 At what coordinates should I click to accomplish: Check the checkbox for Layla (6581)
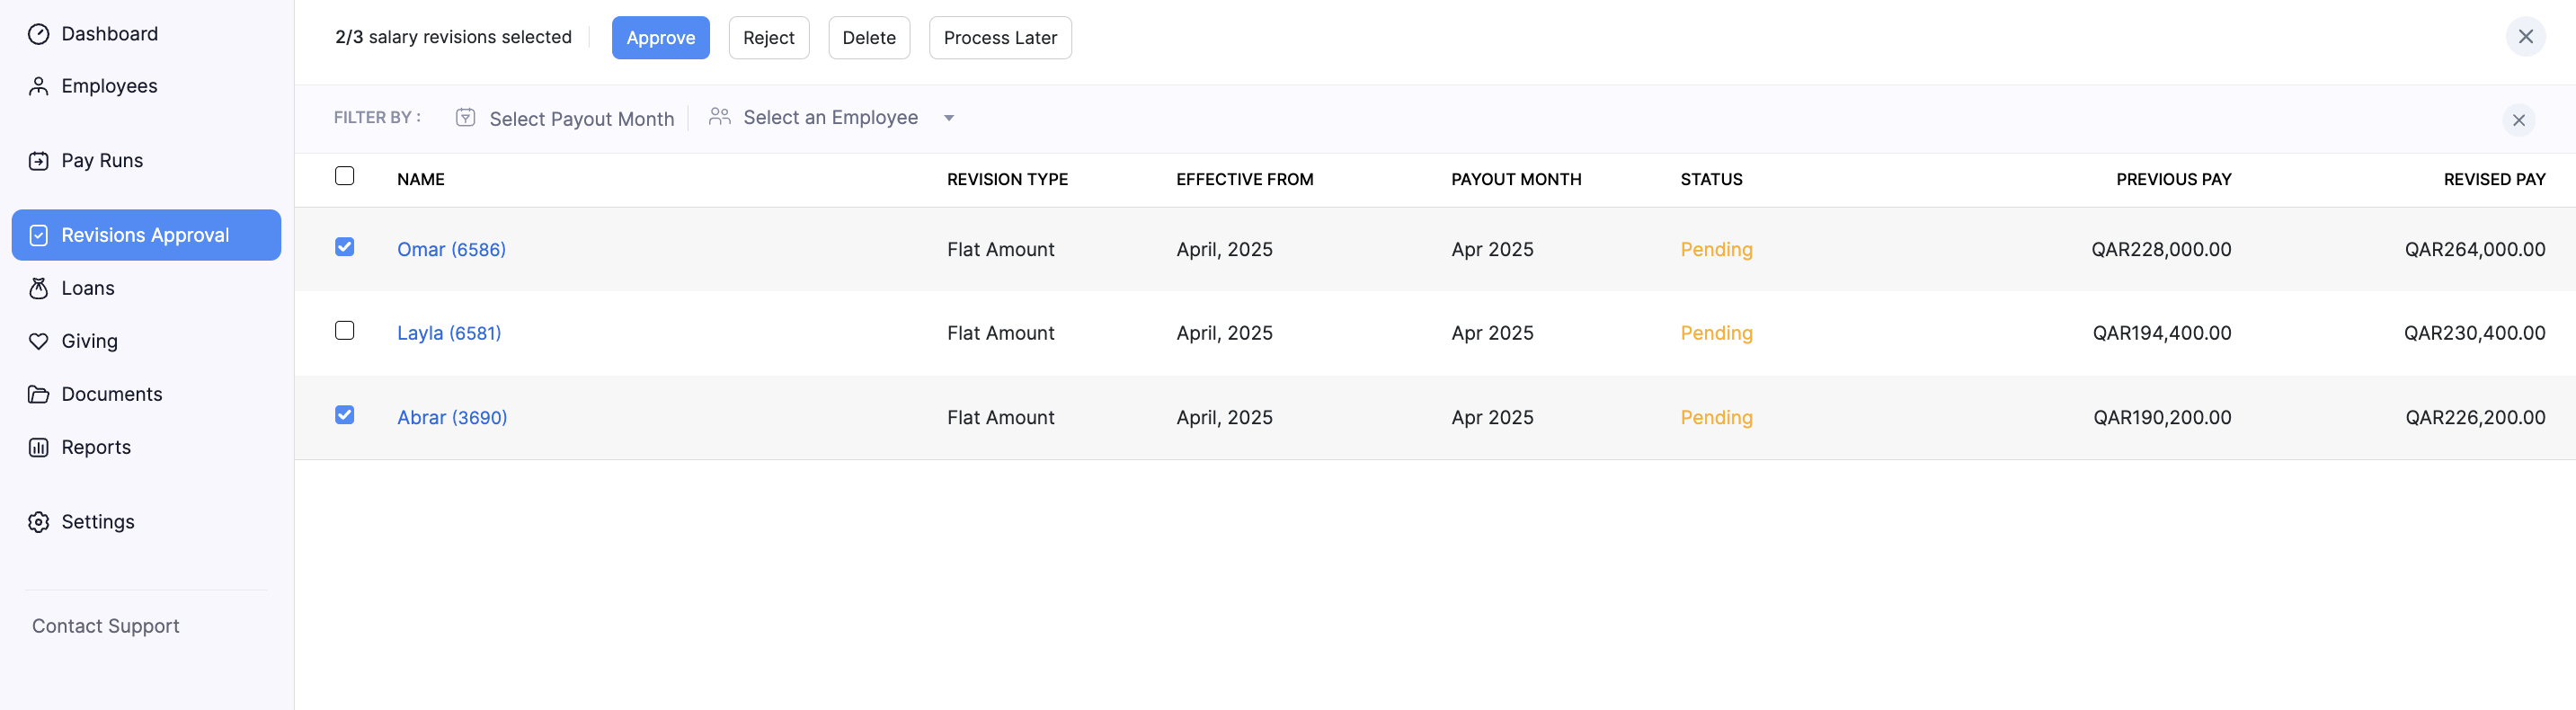tap(344, 331)
